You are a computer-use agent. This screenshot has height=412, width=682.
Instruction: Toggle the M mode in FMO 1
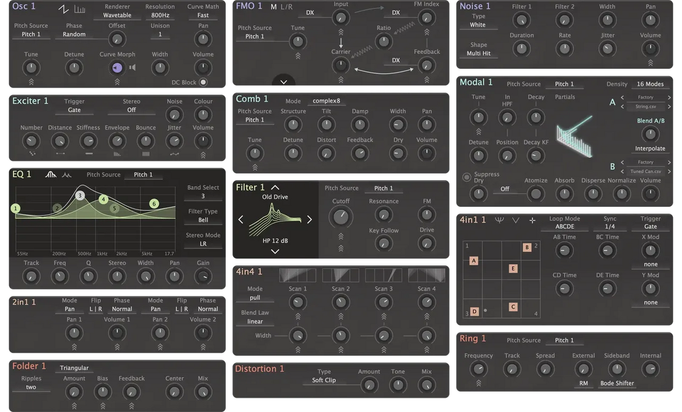(273, 7)
